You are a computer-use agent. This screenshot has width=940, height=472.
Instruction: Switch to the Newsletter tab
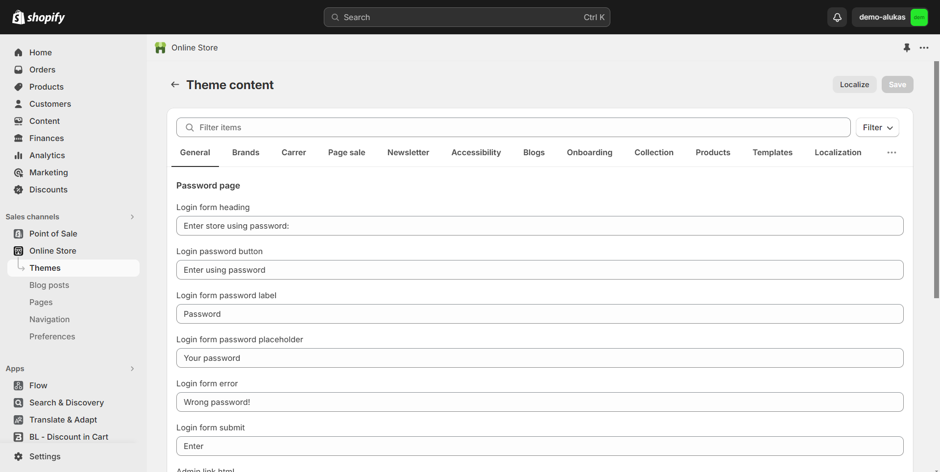pyautogui.click(x=408, y=153)
